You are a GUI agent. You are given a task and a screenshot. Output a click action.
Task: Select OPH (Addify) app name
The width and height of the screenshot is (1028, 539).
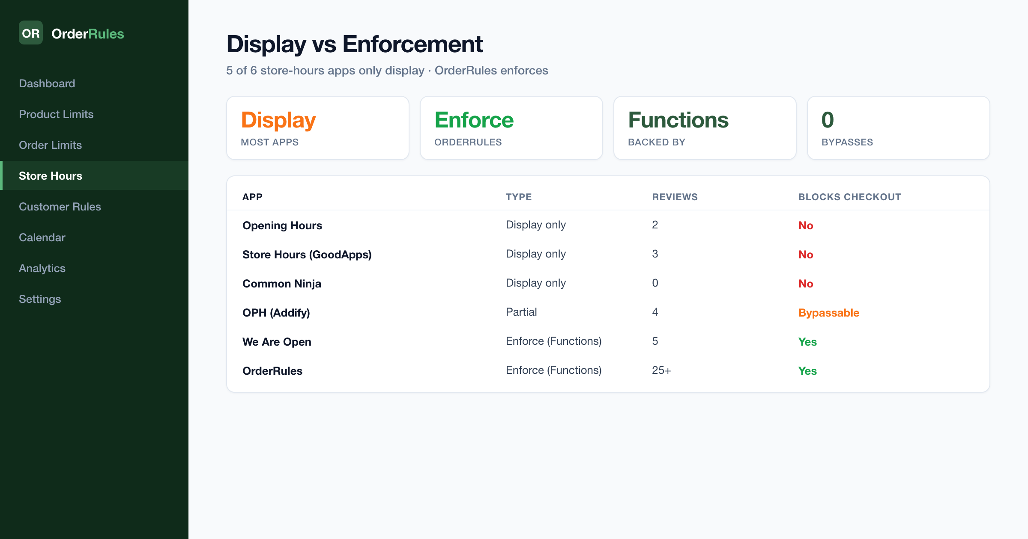[276, 313]
